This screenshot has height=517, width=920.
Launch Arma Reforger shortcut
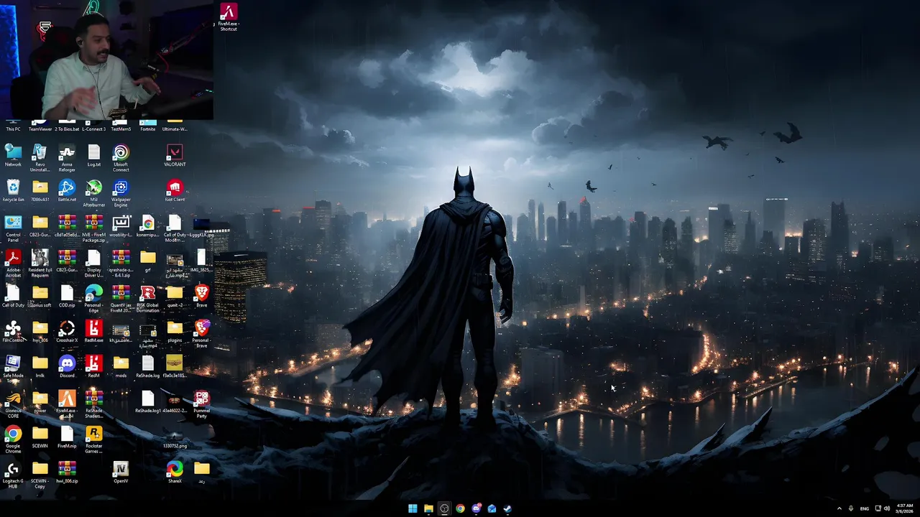pyautogui.click(x=67, y=158)
